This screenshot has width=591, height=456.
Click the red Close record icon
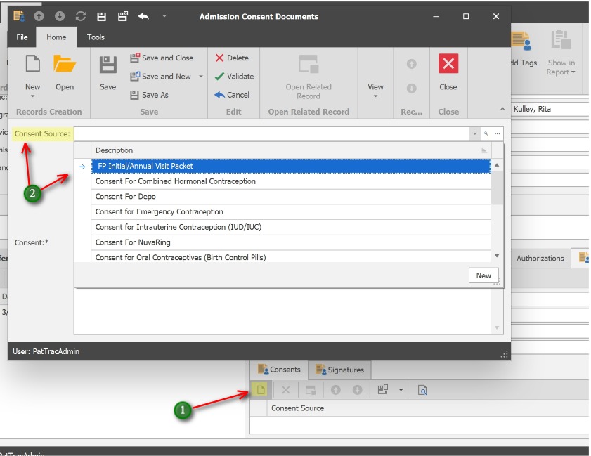pyautogui.click(x=448, y=65)
